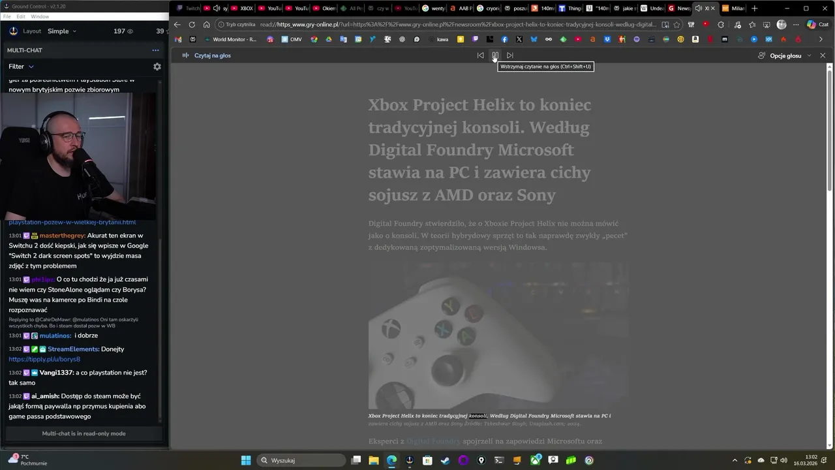Open Xbox app from taskbar

pyautogui.click(x=535, y=460)
